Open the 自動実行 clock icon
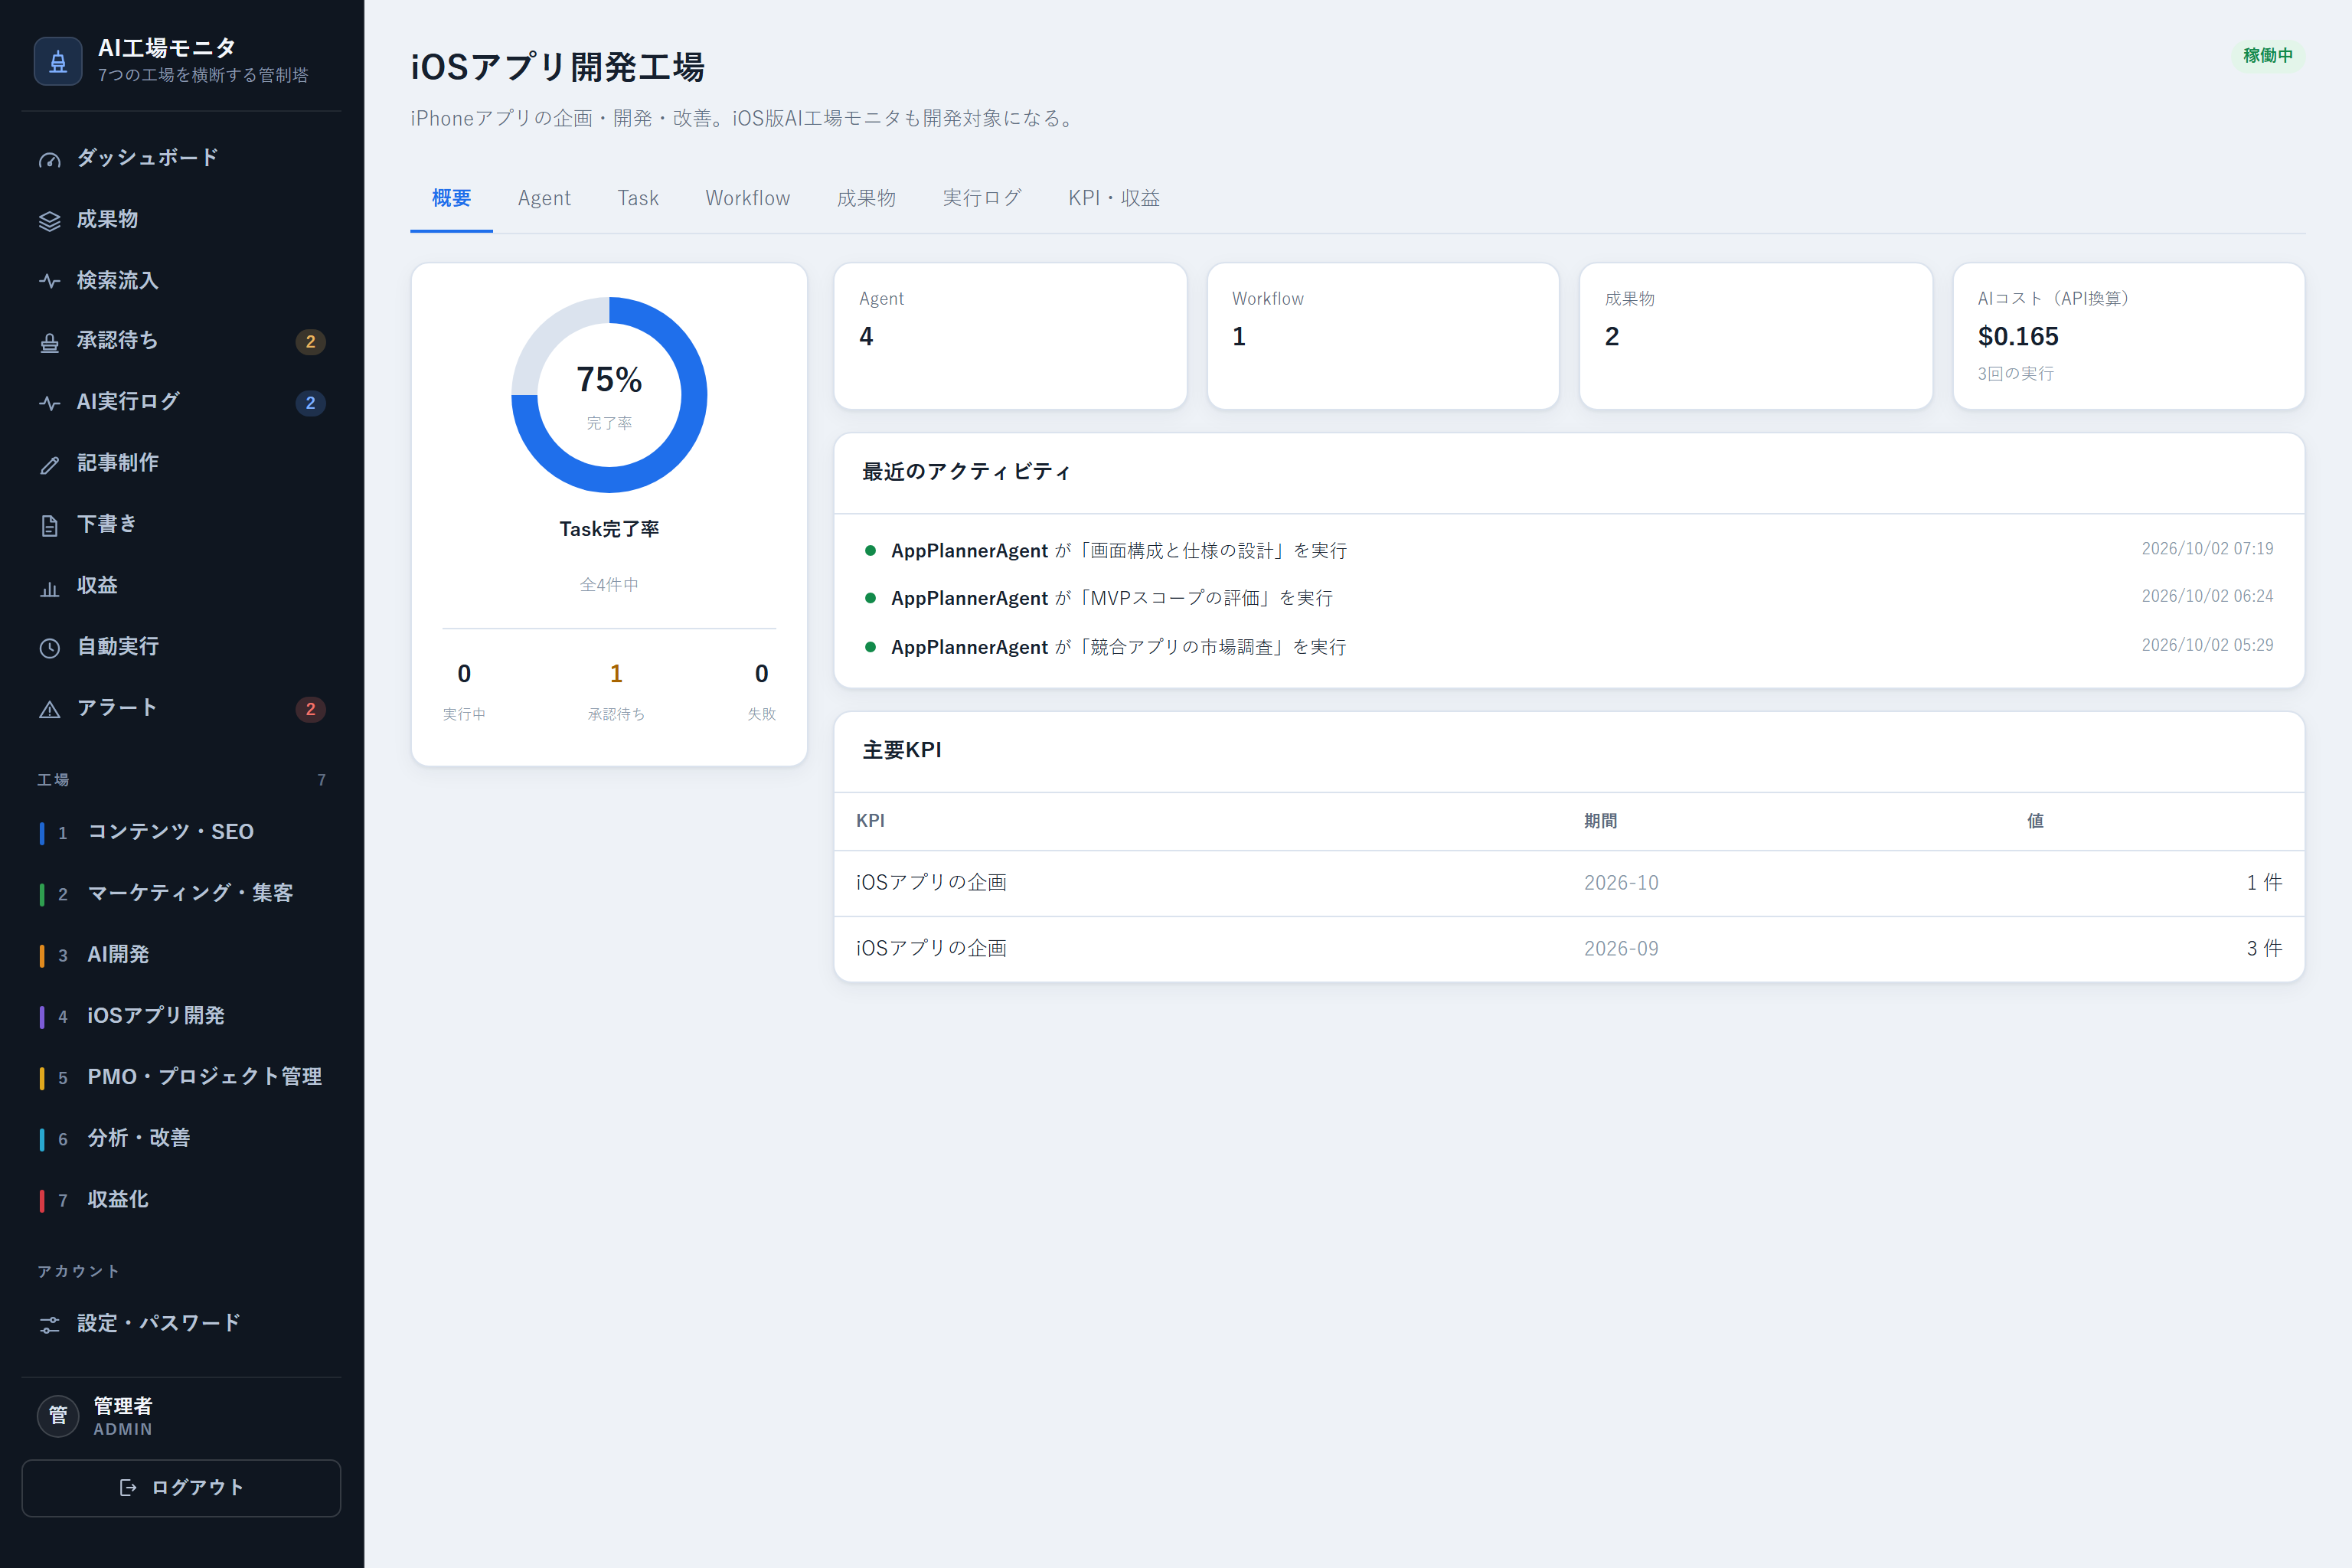Image resolution: width=2352 pixels, height=1568 pixels. pos(49,648)
